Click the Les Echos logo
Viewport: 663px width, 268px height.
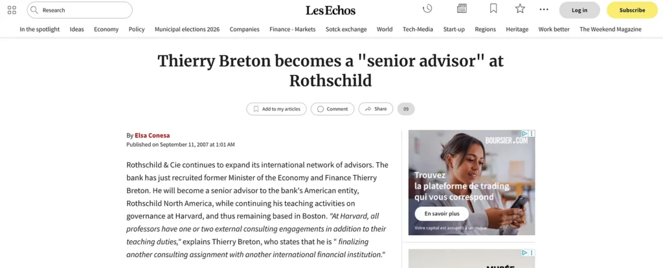coord(331,10)
